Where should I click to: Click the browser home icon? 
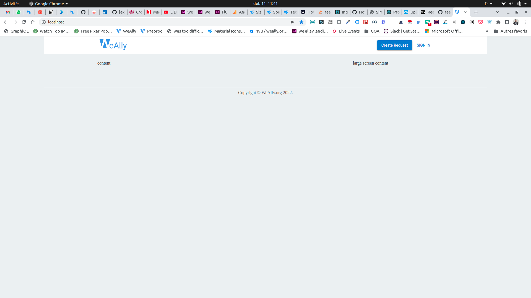point(33,22)
